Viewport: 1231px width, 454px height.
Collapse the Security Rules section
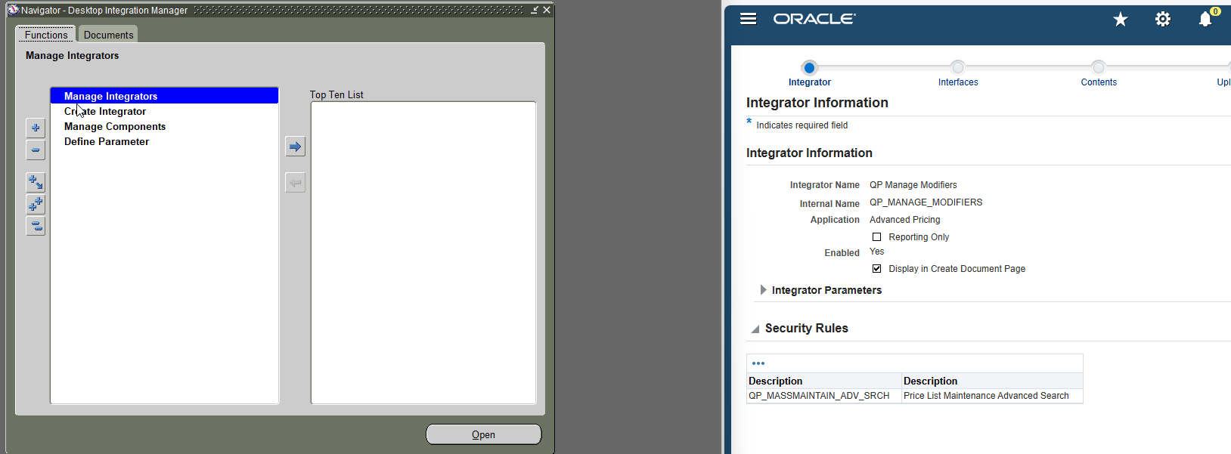(755, 329)
